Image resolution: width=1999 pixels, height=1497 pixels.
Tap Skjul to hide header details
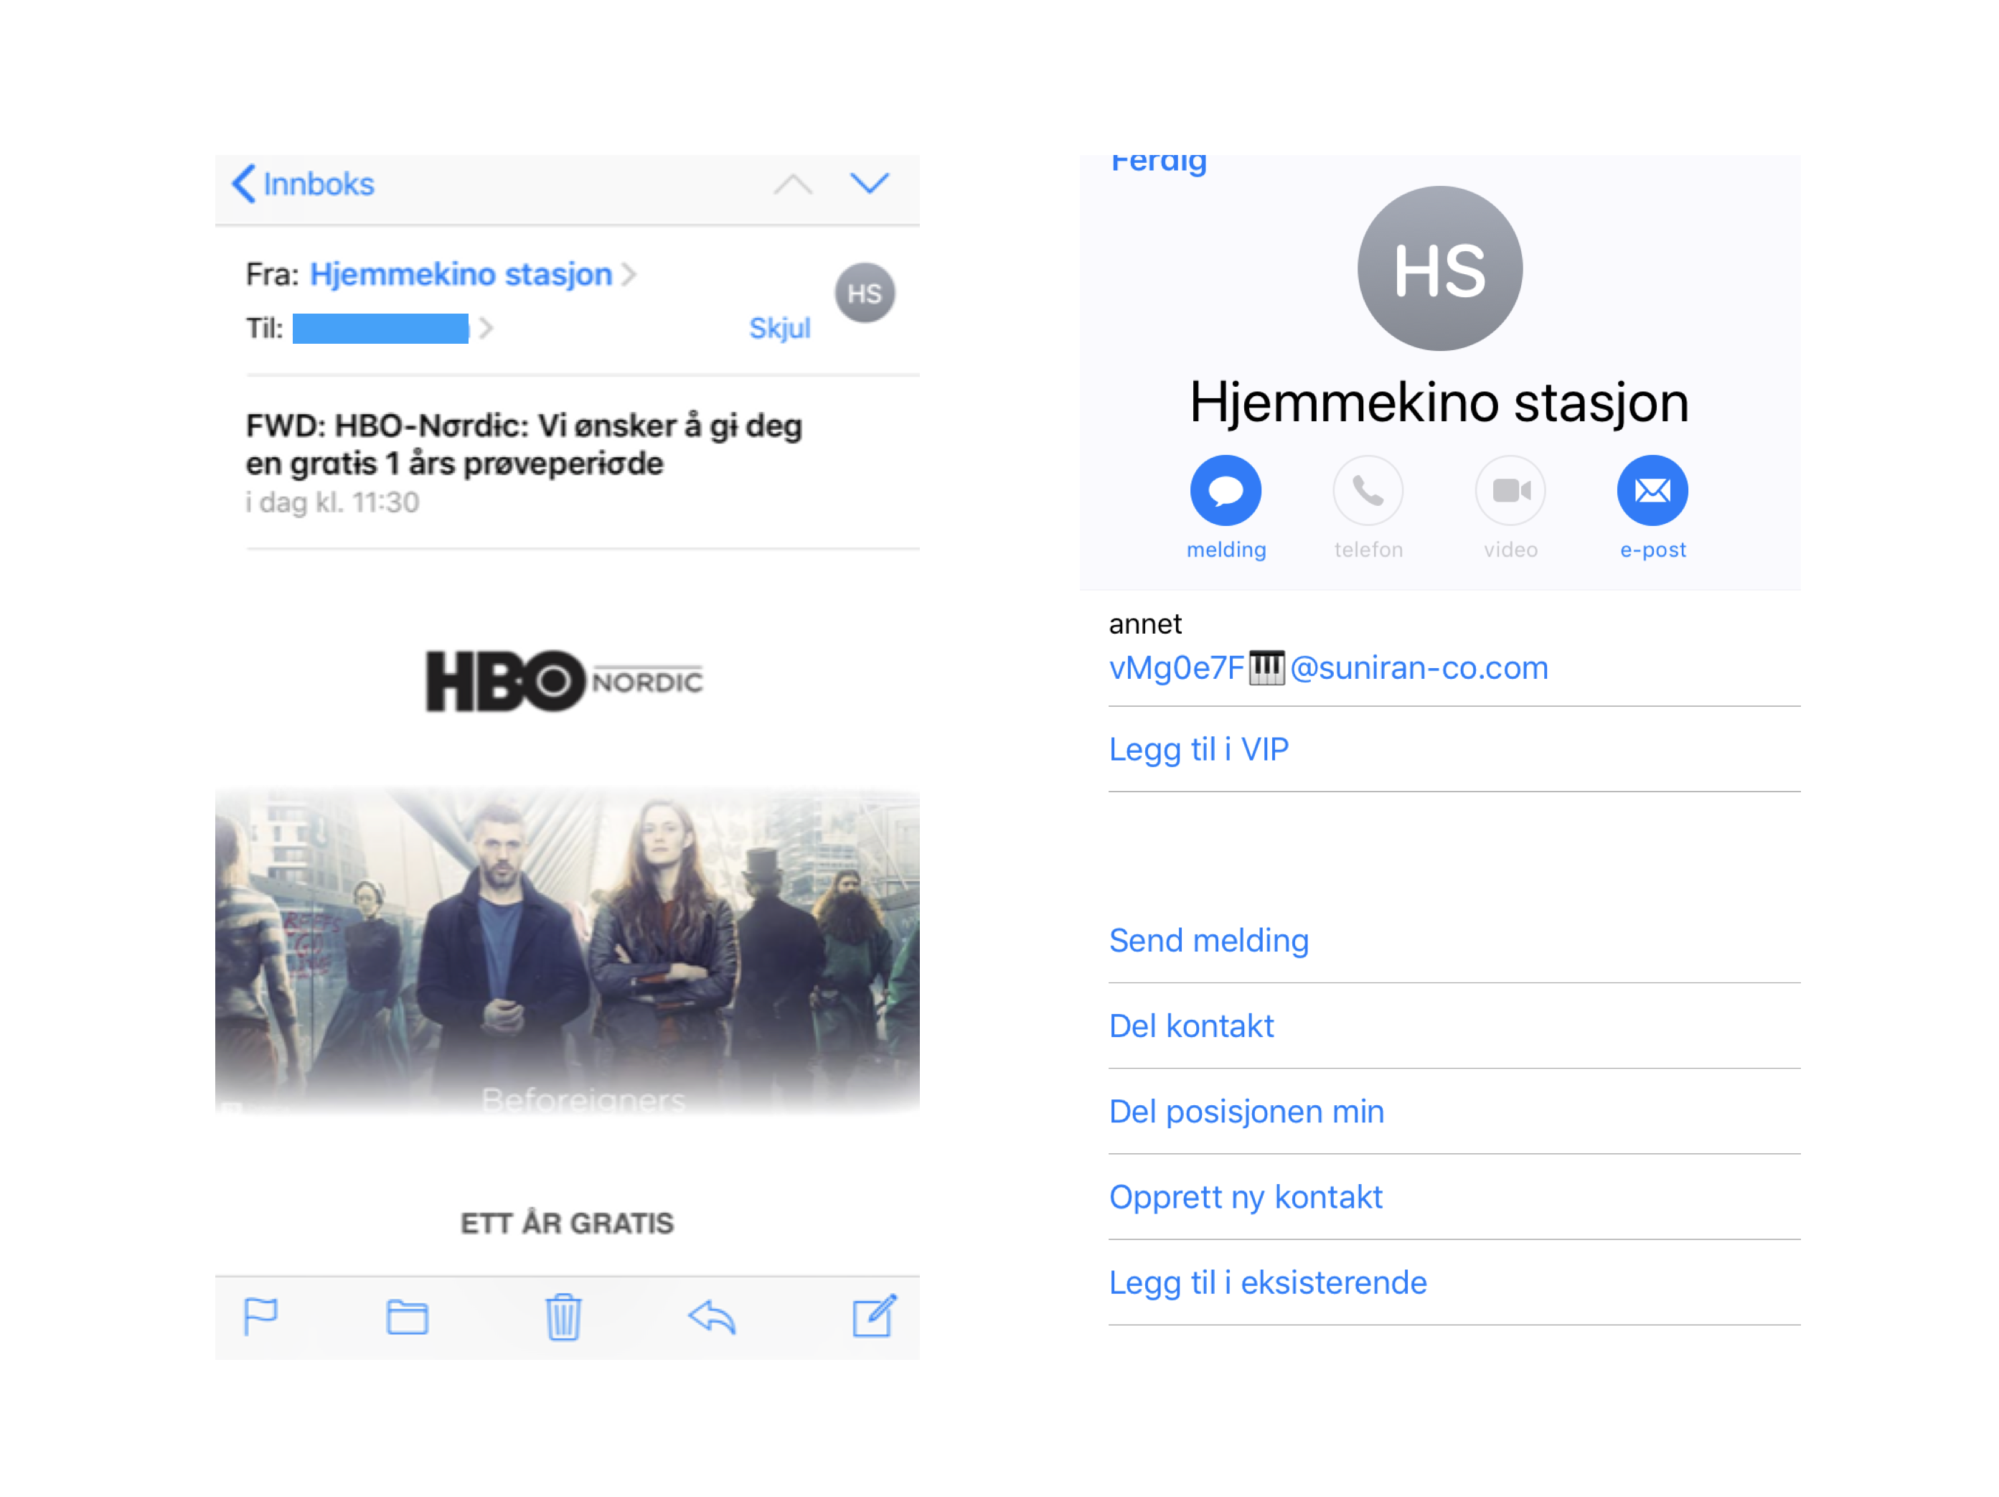779,328
